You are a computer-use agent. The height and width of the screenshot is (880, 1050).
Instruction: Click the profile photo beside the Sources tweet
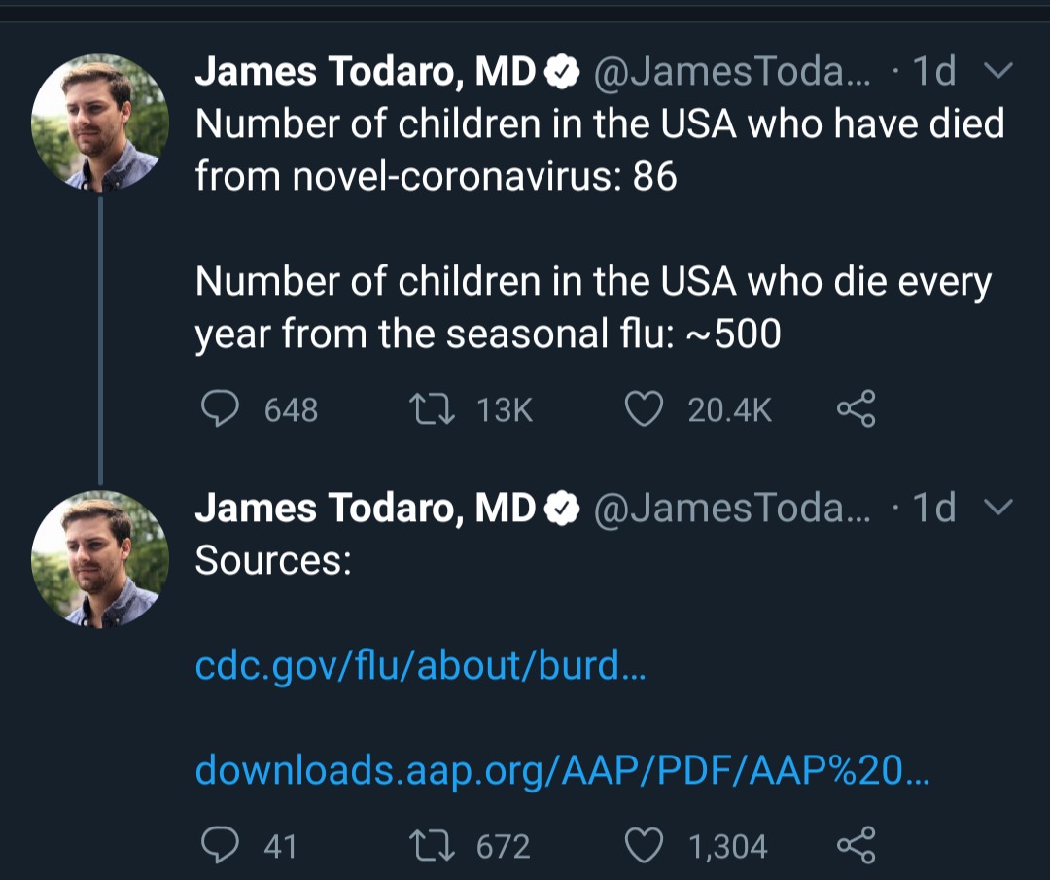tap(100, 558)
